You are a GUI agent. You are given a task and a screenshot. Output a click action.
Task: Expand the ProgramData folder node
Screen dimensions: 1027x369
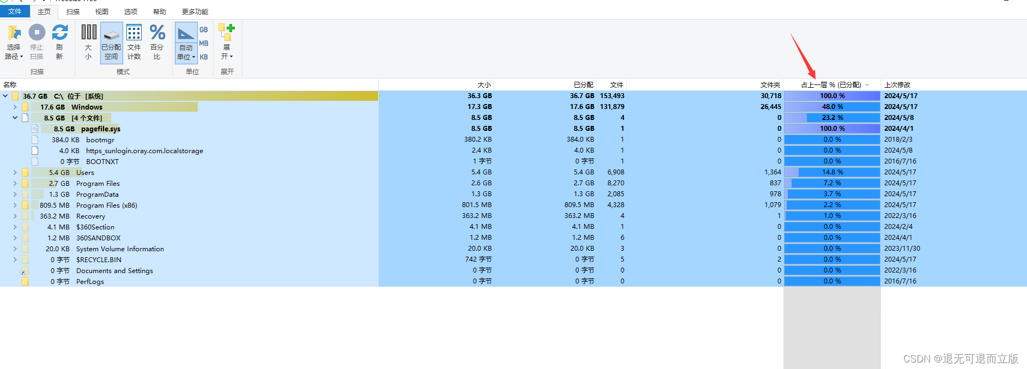pos(15,194)
